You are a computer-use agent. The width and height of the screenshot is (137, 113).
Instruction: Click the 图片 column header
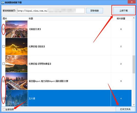[x=5, y=19]
